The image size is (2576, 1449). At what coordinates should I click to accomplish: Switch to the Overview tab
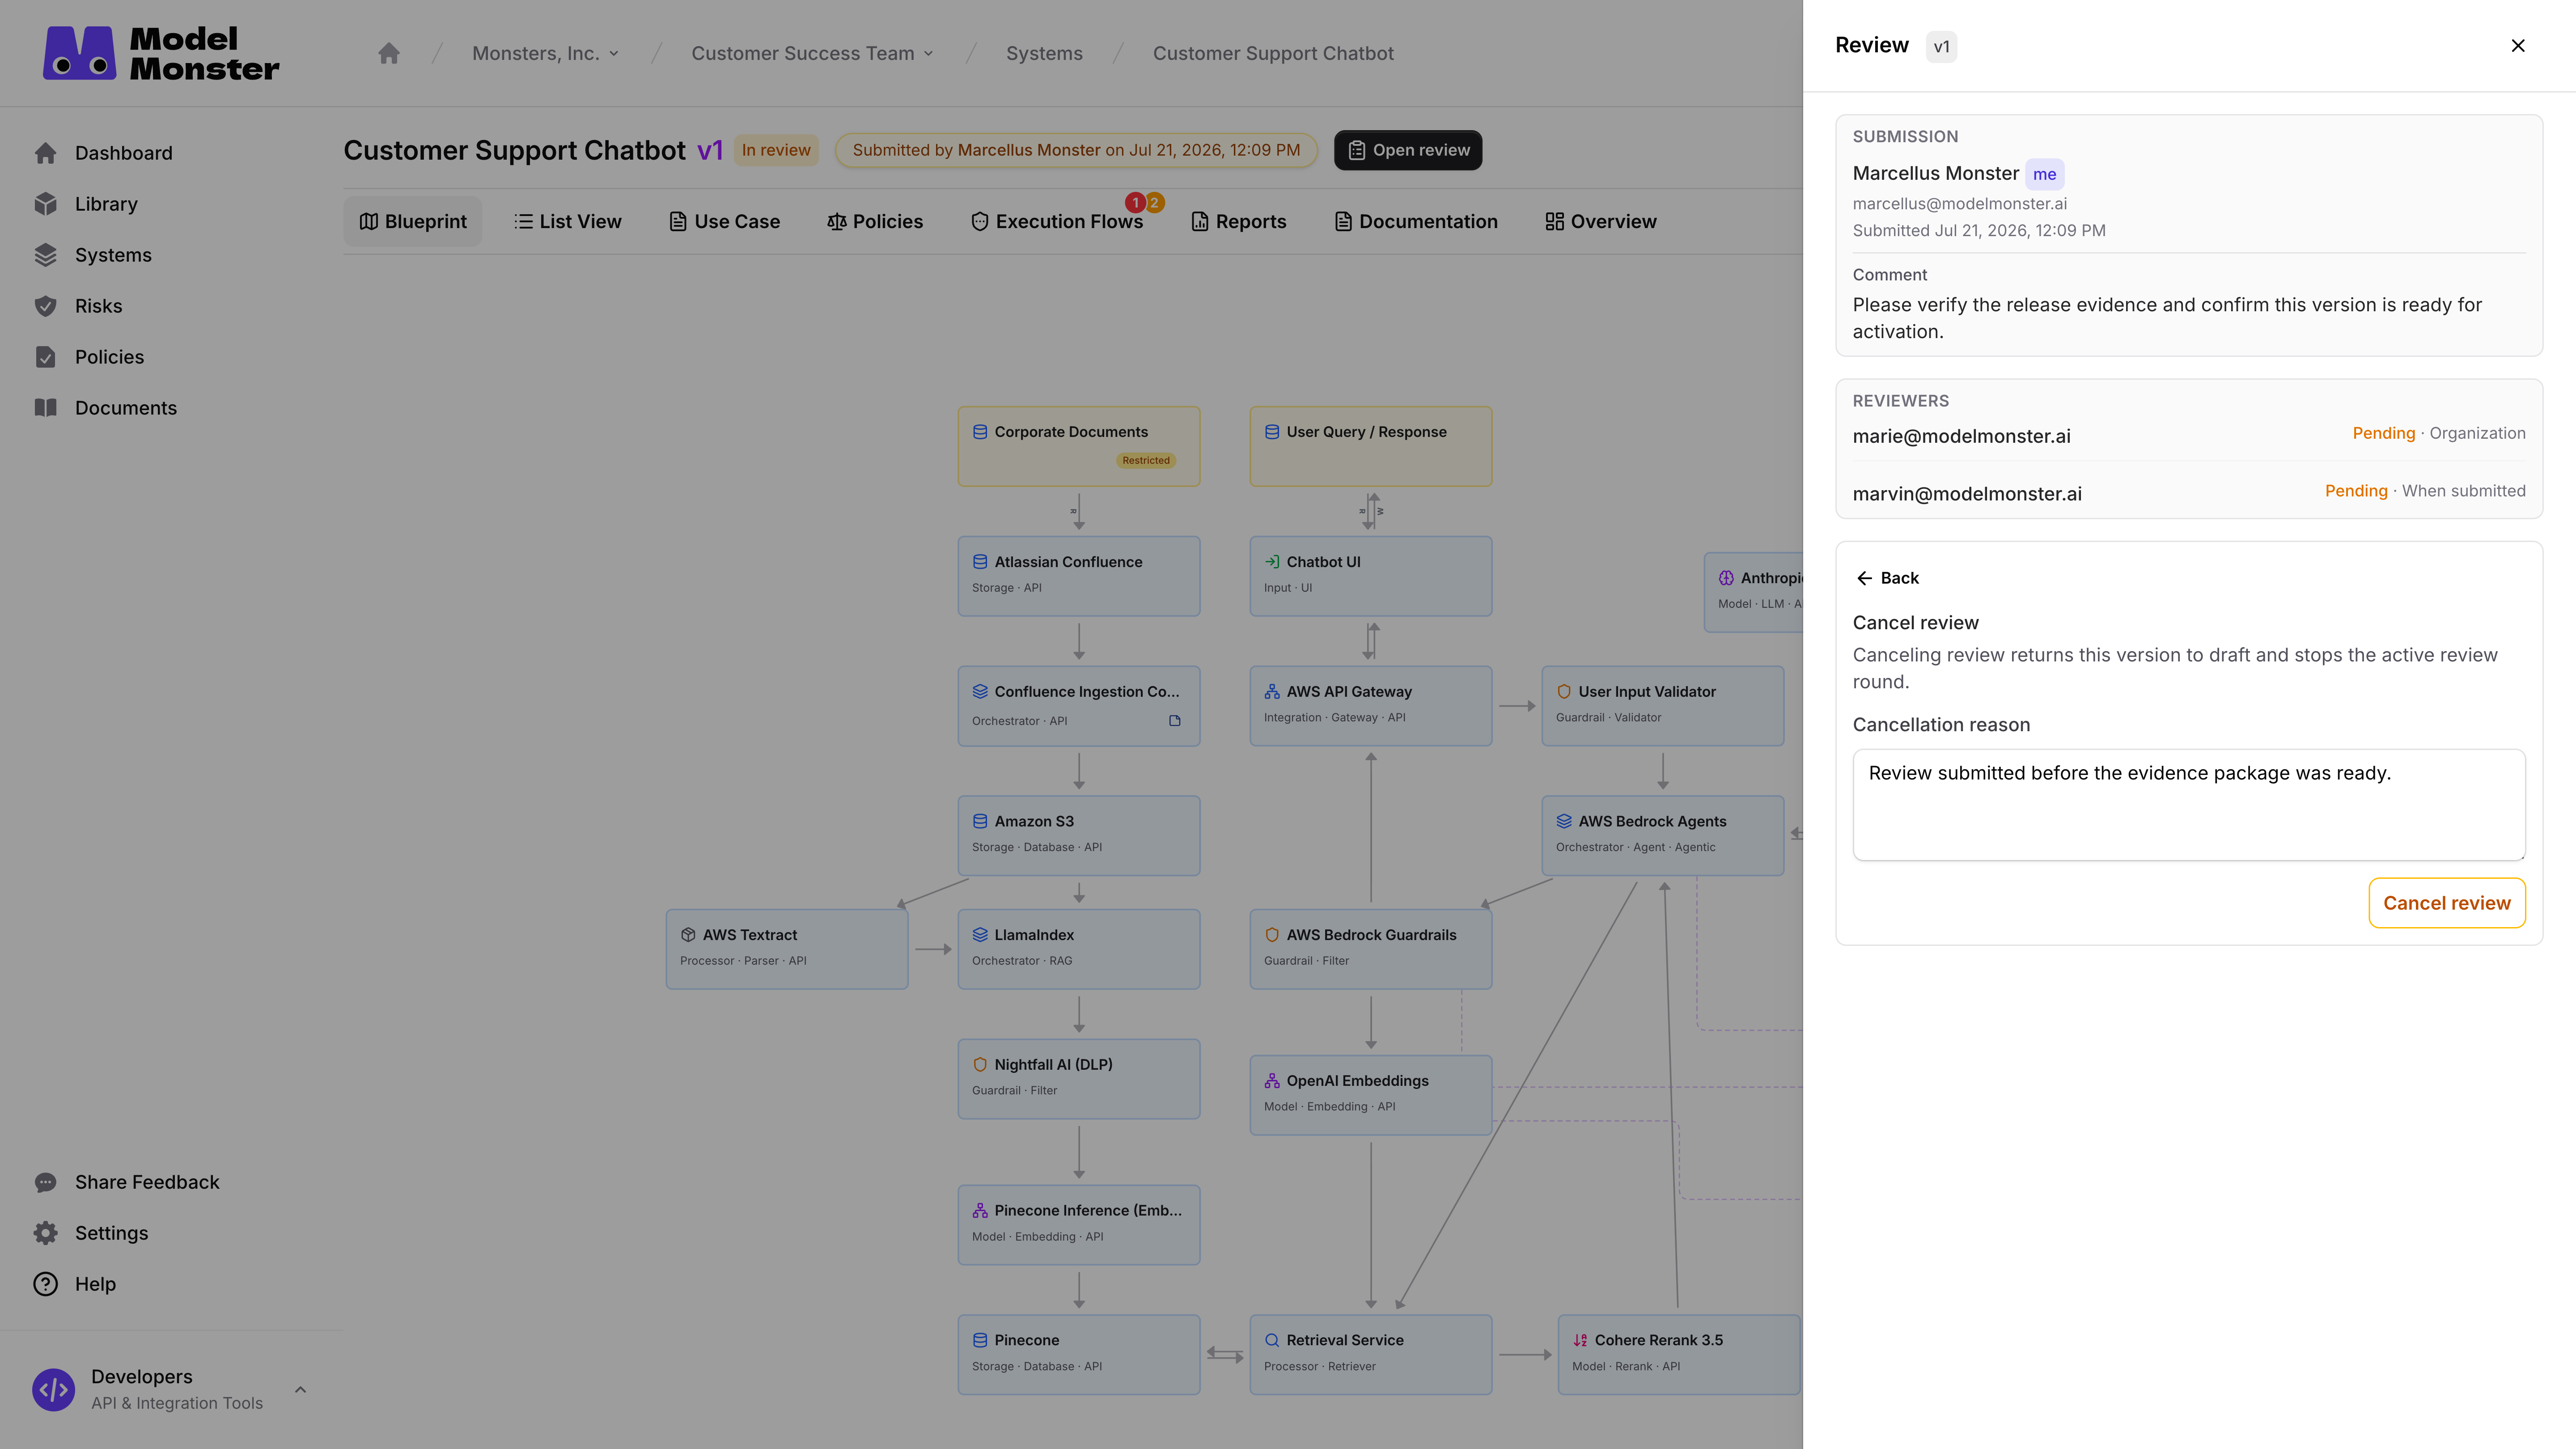coord(1601,221)
